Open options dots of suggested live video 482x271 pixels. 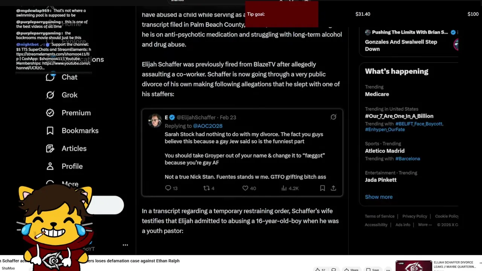pos(480,263)
